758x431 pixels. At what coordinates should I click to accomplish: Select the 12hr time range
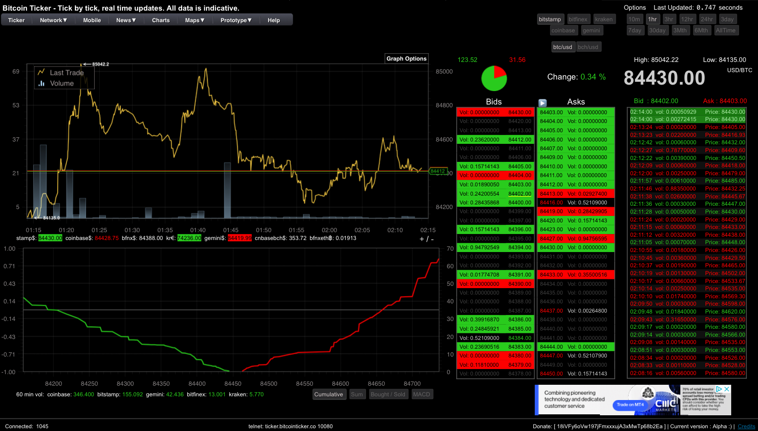tap(687, 19)
